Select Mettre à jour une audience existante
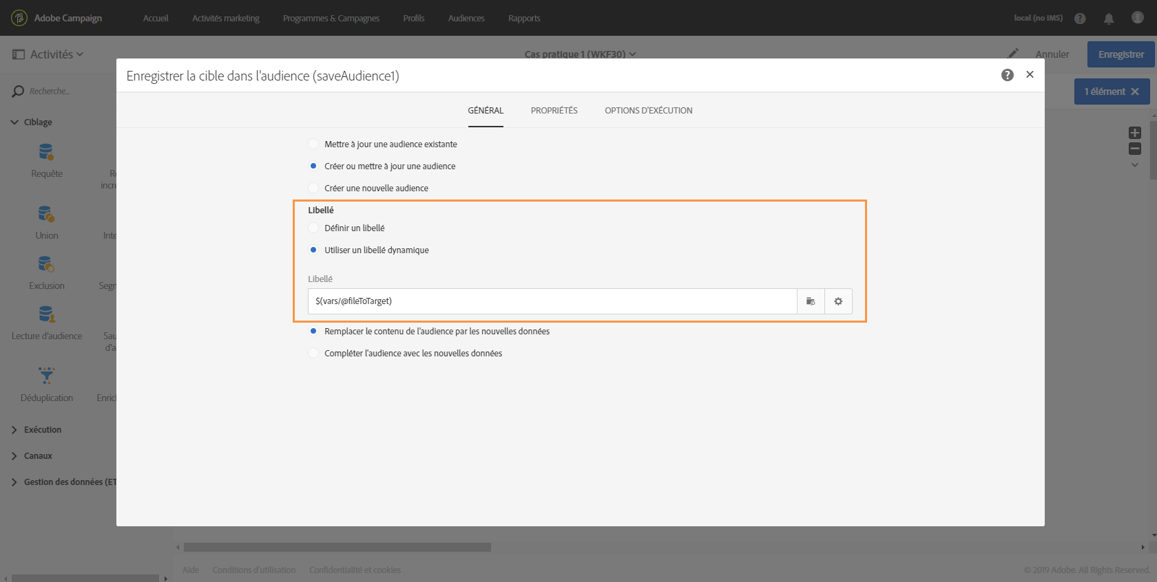This screenshot has height=582, width=1157. pos(313,144)
